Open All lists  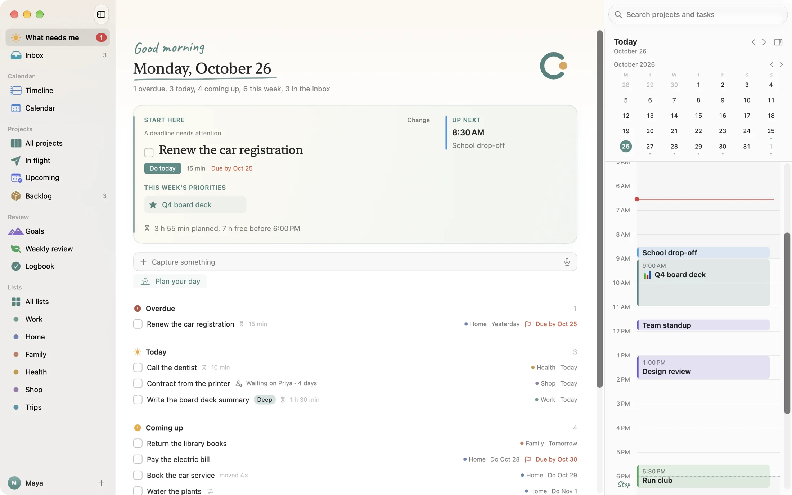tap(58, 302)
